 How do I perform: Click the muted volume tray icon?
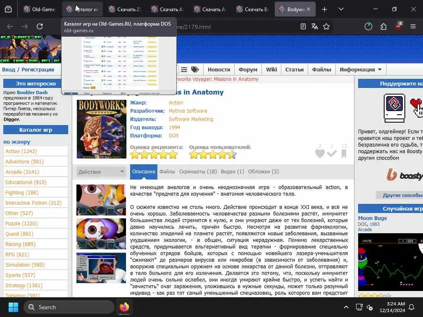click(x=370, y=307)
